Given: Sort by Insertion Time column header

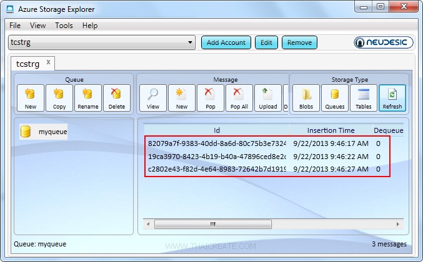Looking at the screenshot, I should (x=331, y=130).
